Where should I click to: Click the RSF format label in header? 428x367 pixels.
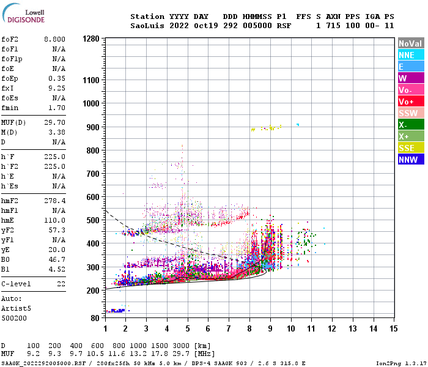(284, 26)
